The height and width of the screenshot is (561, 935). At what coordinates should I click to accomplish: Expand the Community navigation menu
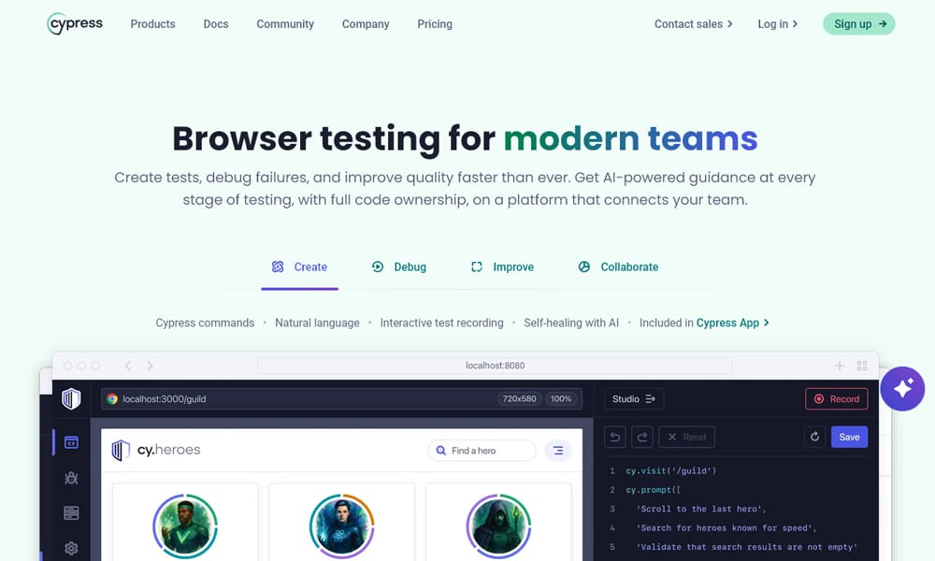(285, 23)
